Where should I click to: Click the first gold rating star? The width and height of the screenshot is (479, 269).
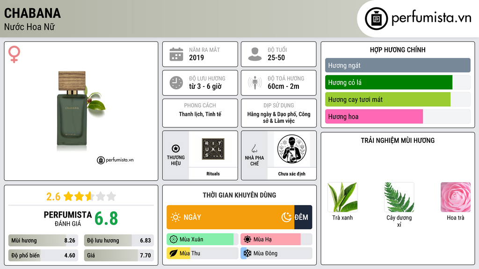coord(68,196)
